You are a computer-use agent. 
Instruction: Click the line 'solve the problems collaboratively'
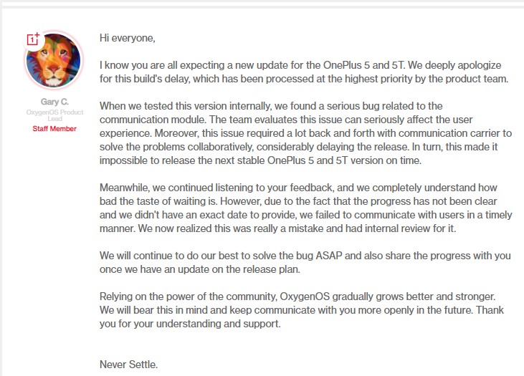[299, 147]
